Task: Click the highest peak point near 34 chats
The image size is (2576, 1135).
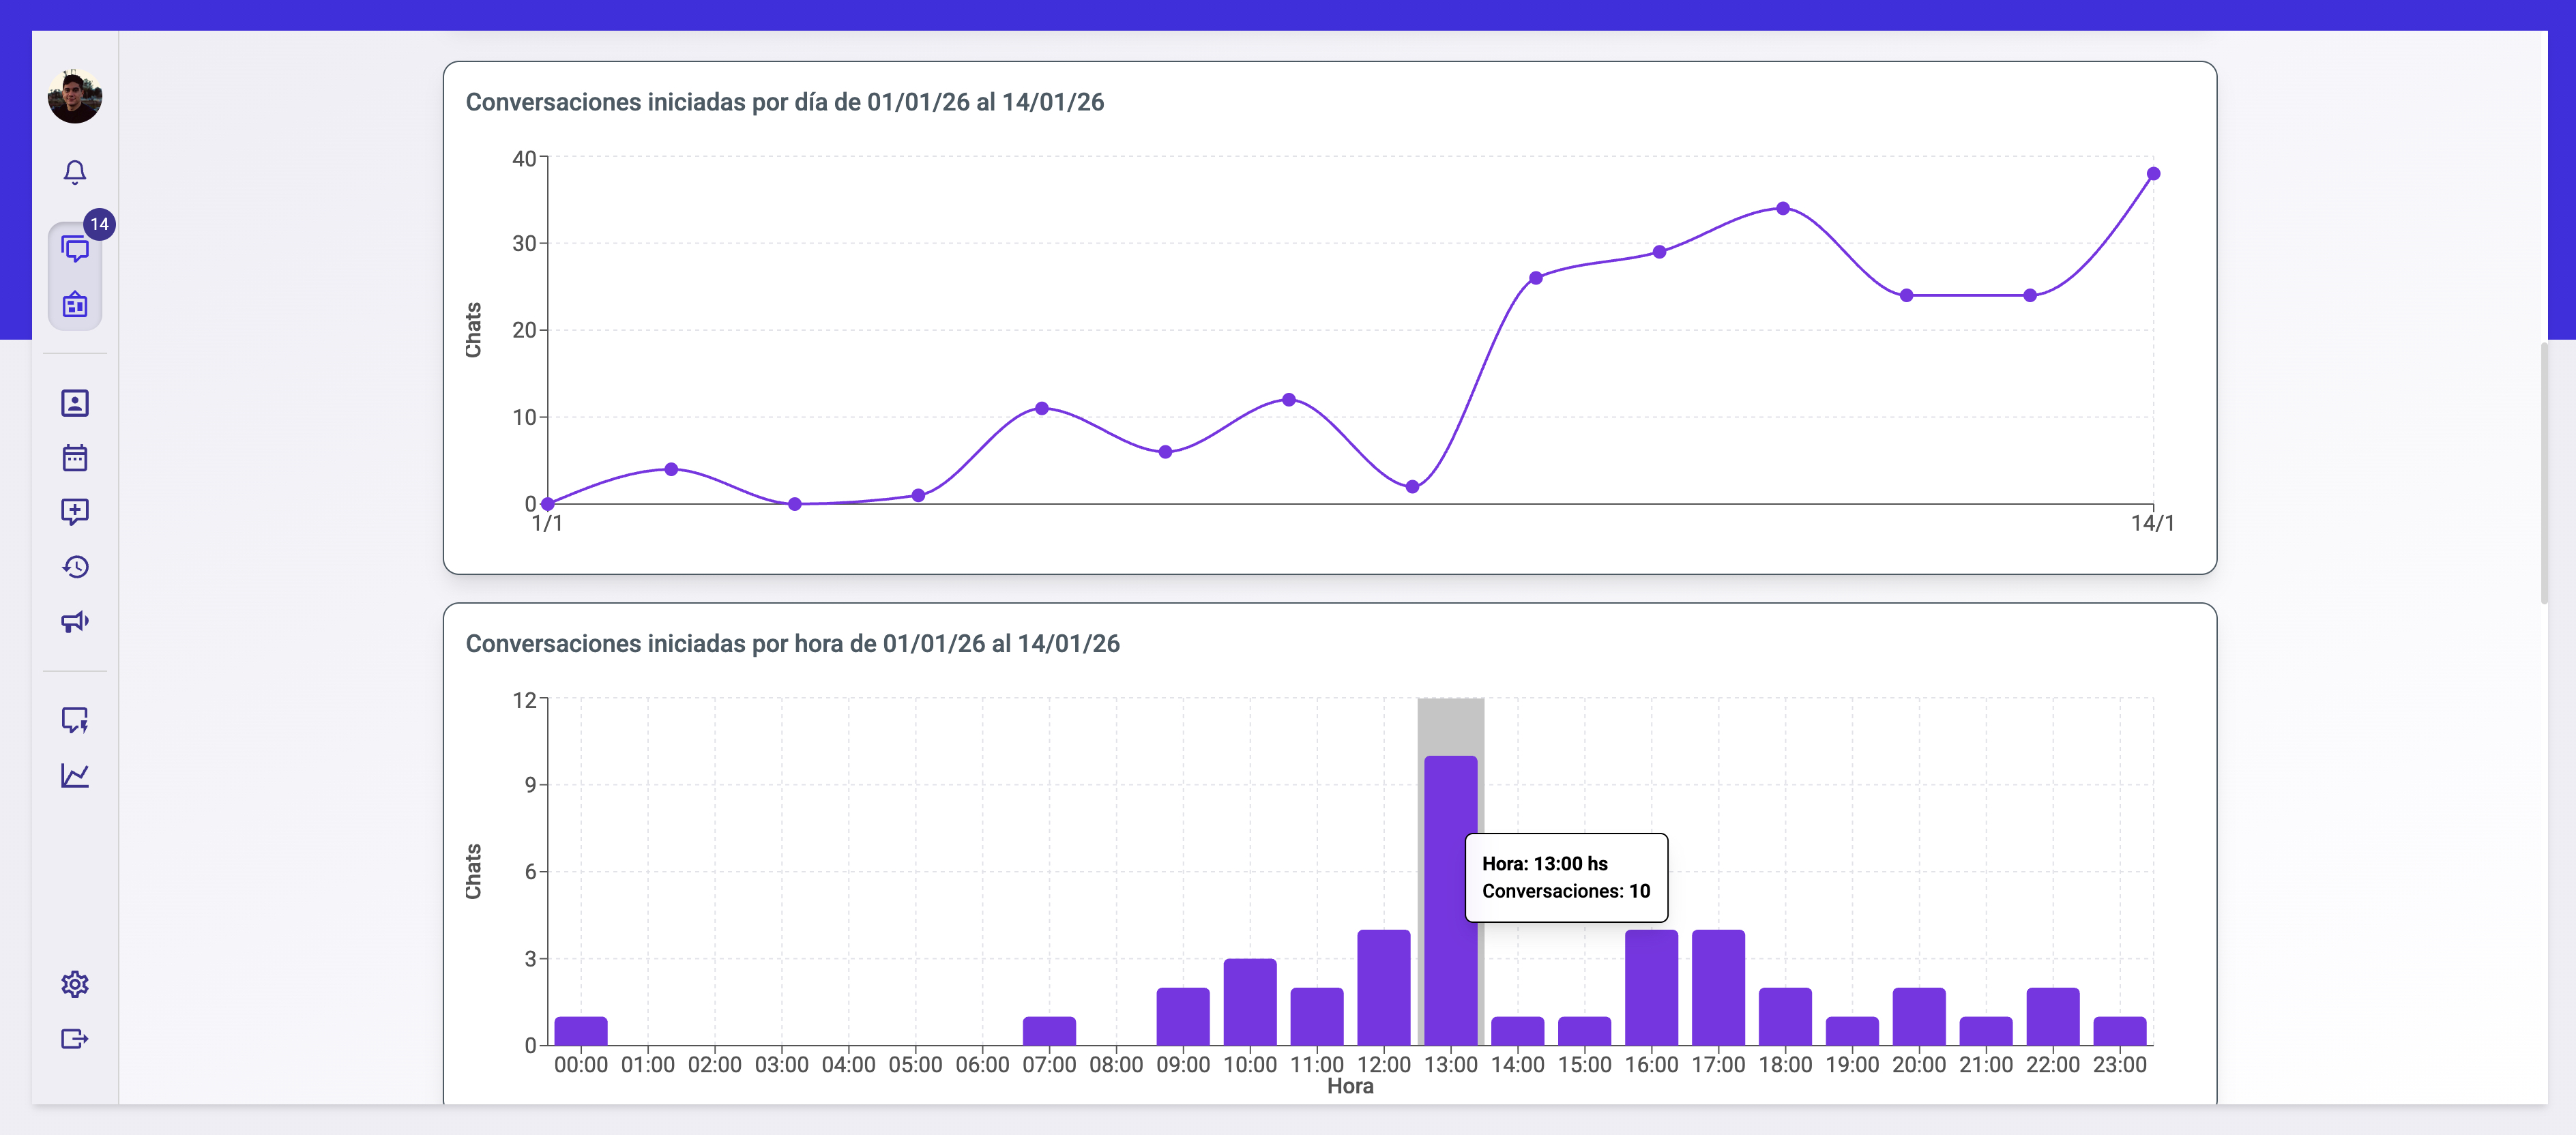Action: click(x=1782, y=209)
